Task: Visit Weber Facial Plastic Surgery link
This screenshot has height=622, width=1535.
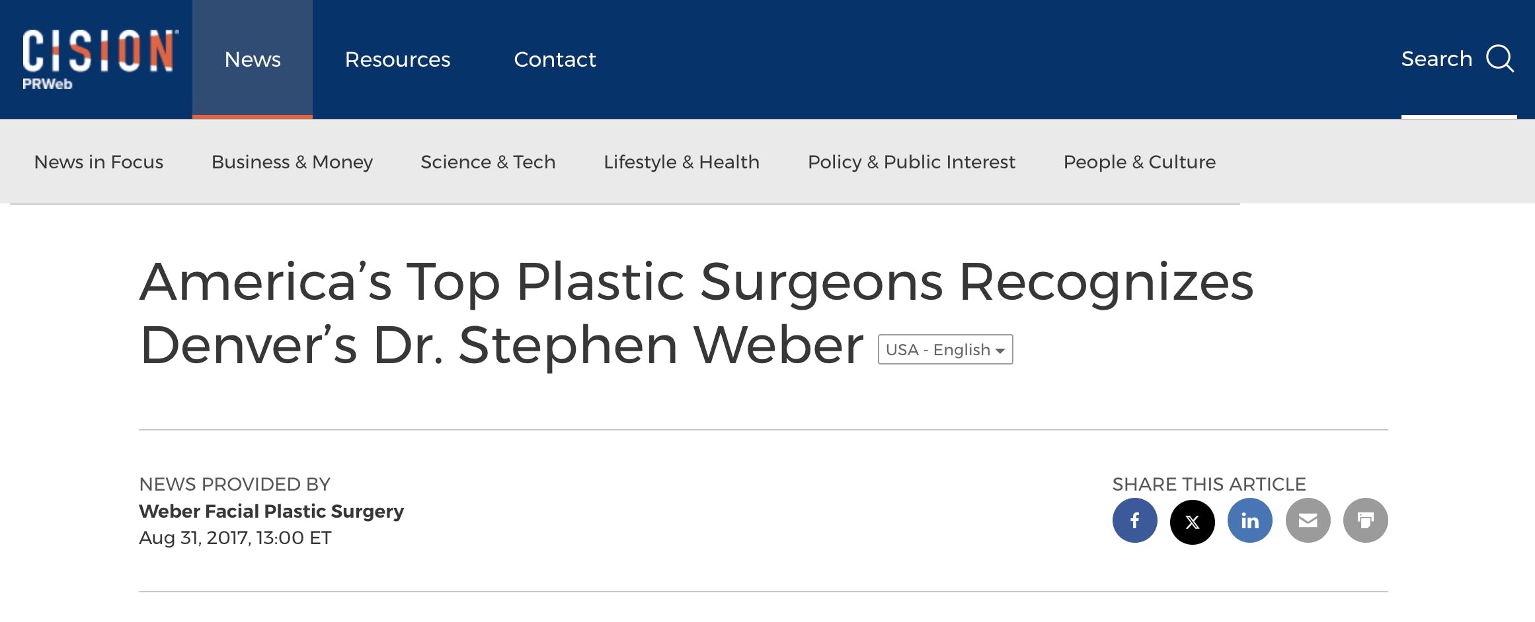Action: pyautogui.click(x=271, y=511)
